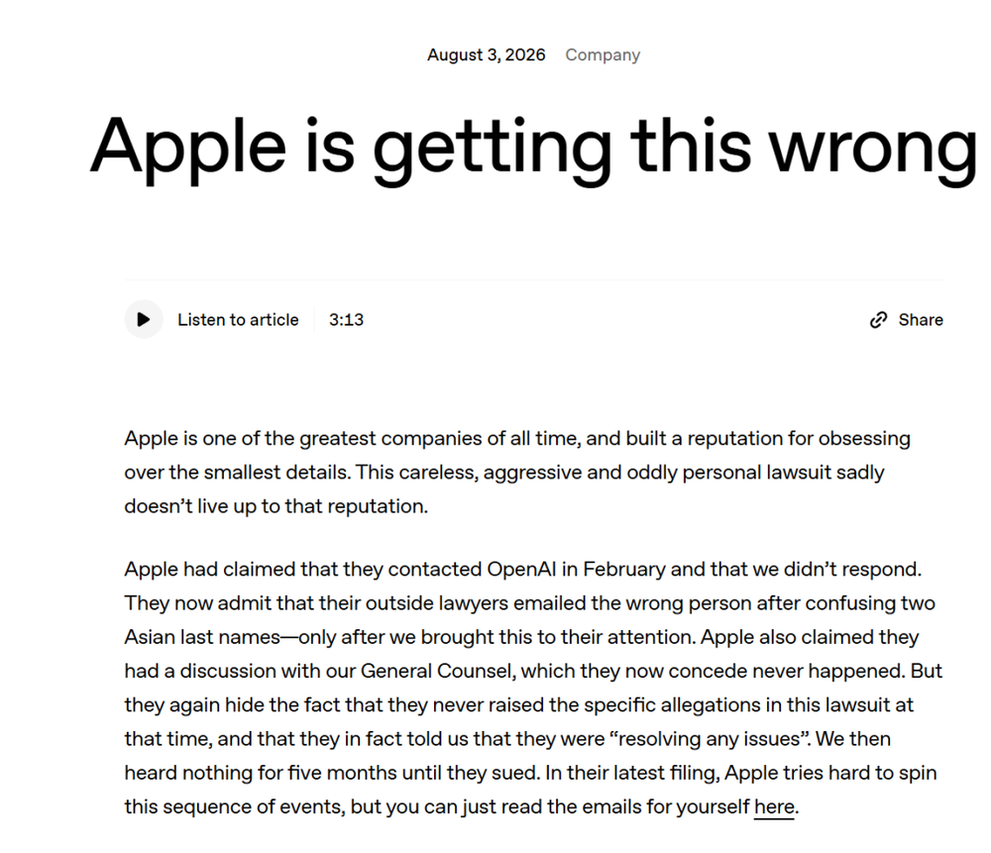Click the word "OpenAI" in the second paragraph

pyautogui.click(x=521, y=570)
